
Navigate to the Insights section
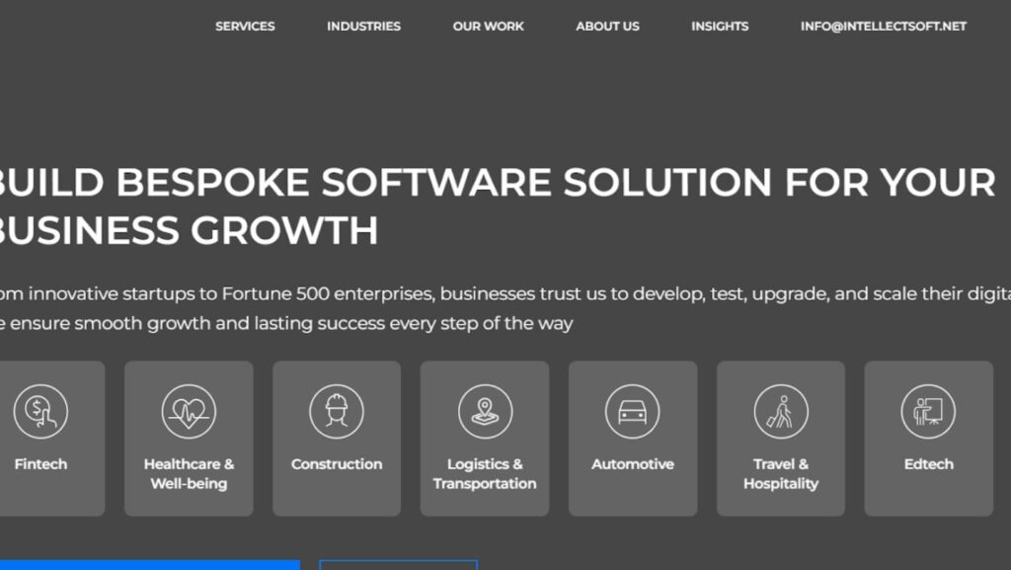tap(720, 27)
